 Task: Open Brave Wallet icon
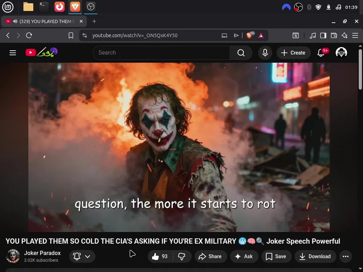tap(334, 36)
